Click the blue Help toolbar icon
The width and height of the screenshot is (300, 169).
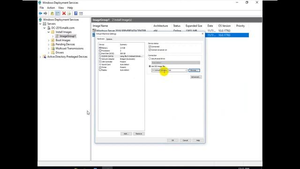tap(76, 13)
